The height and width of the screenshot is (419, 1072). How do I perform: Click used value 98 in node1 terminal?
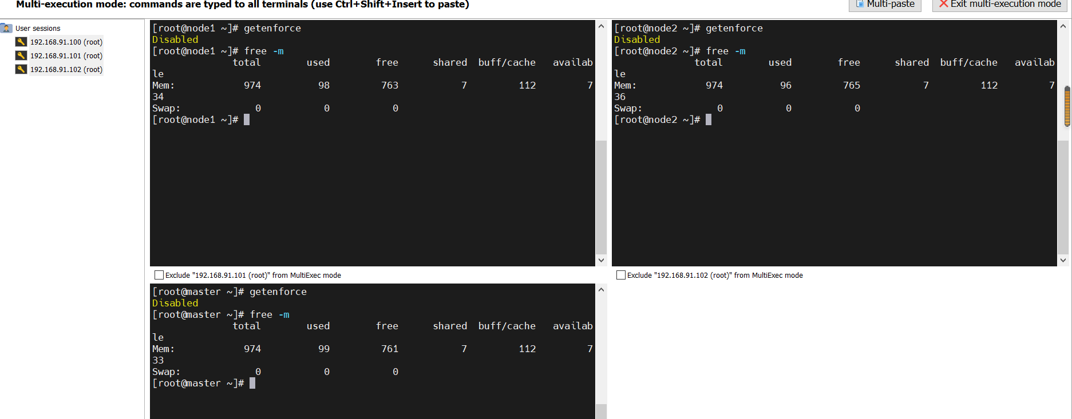pos(324,85)
